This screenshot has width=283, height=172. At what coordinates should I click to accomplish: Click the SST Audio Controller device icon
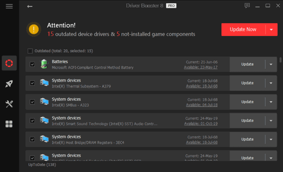(44, 120)
